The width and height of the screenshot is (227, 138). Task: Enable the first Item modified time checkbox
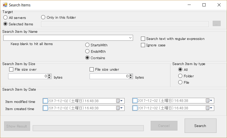[45, 101]
